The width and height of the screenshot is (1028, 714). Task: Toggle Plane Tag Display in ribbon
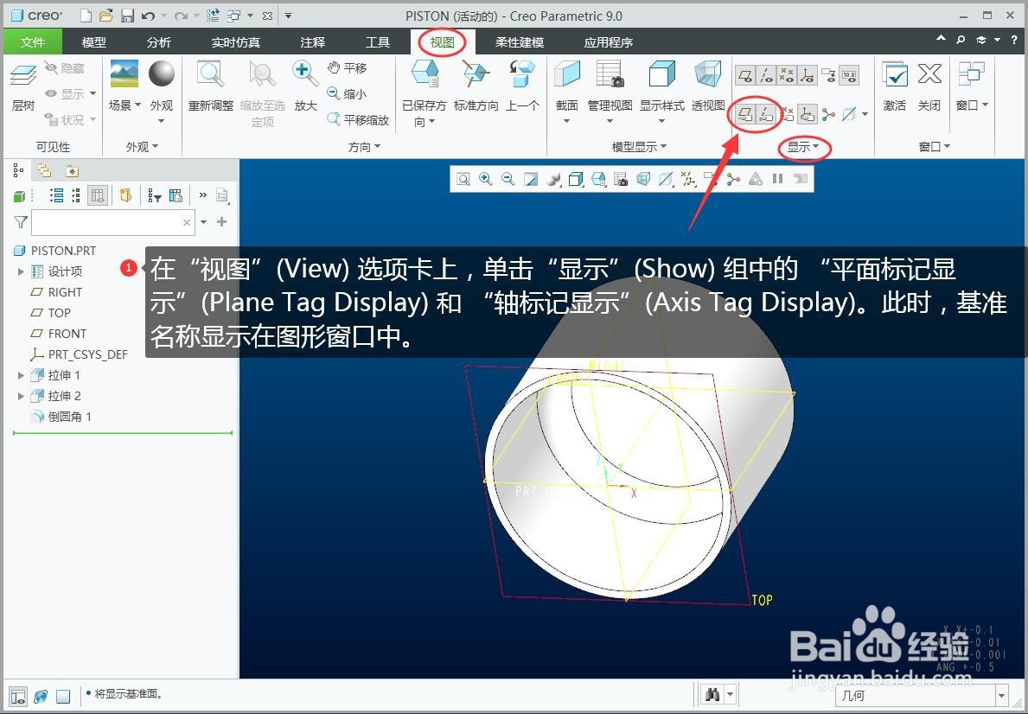(745, 115)
